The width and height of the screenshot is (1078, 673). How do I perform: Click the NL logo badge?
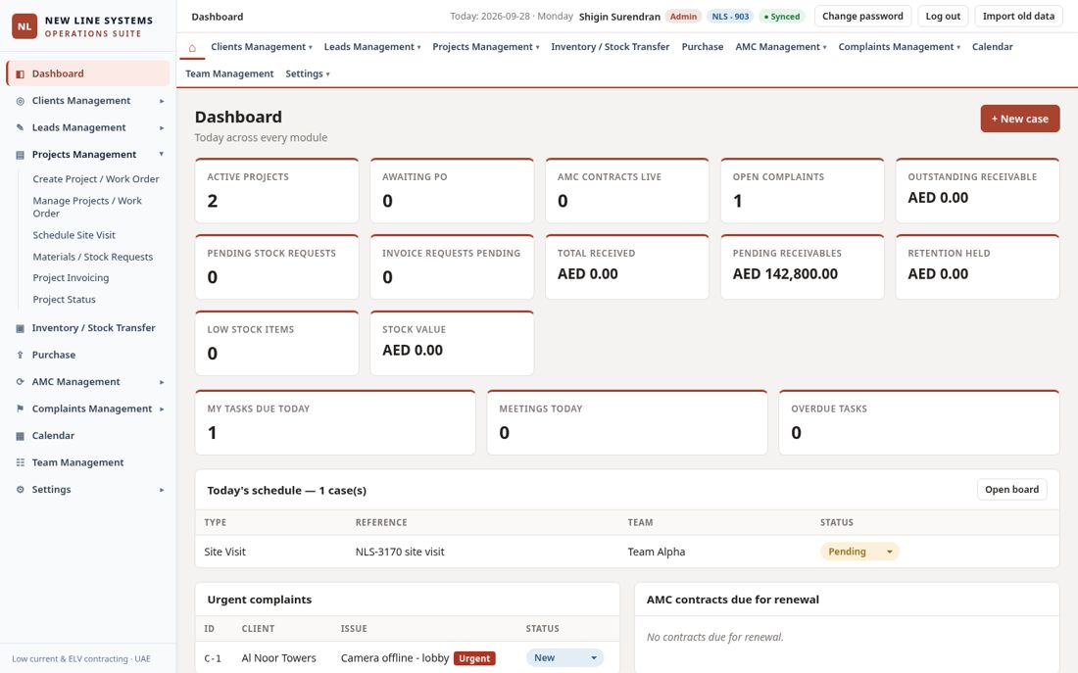coord(24,26)
